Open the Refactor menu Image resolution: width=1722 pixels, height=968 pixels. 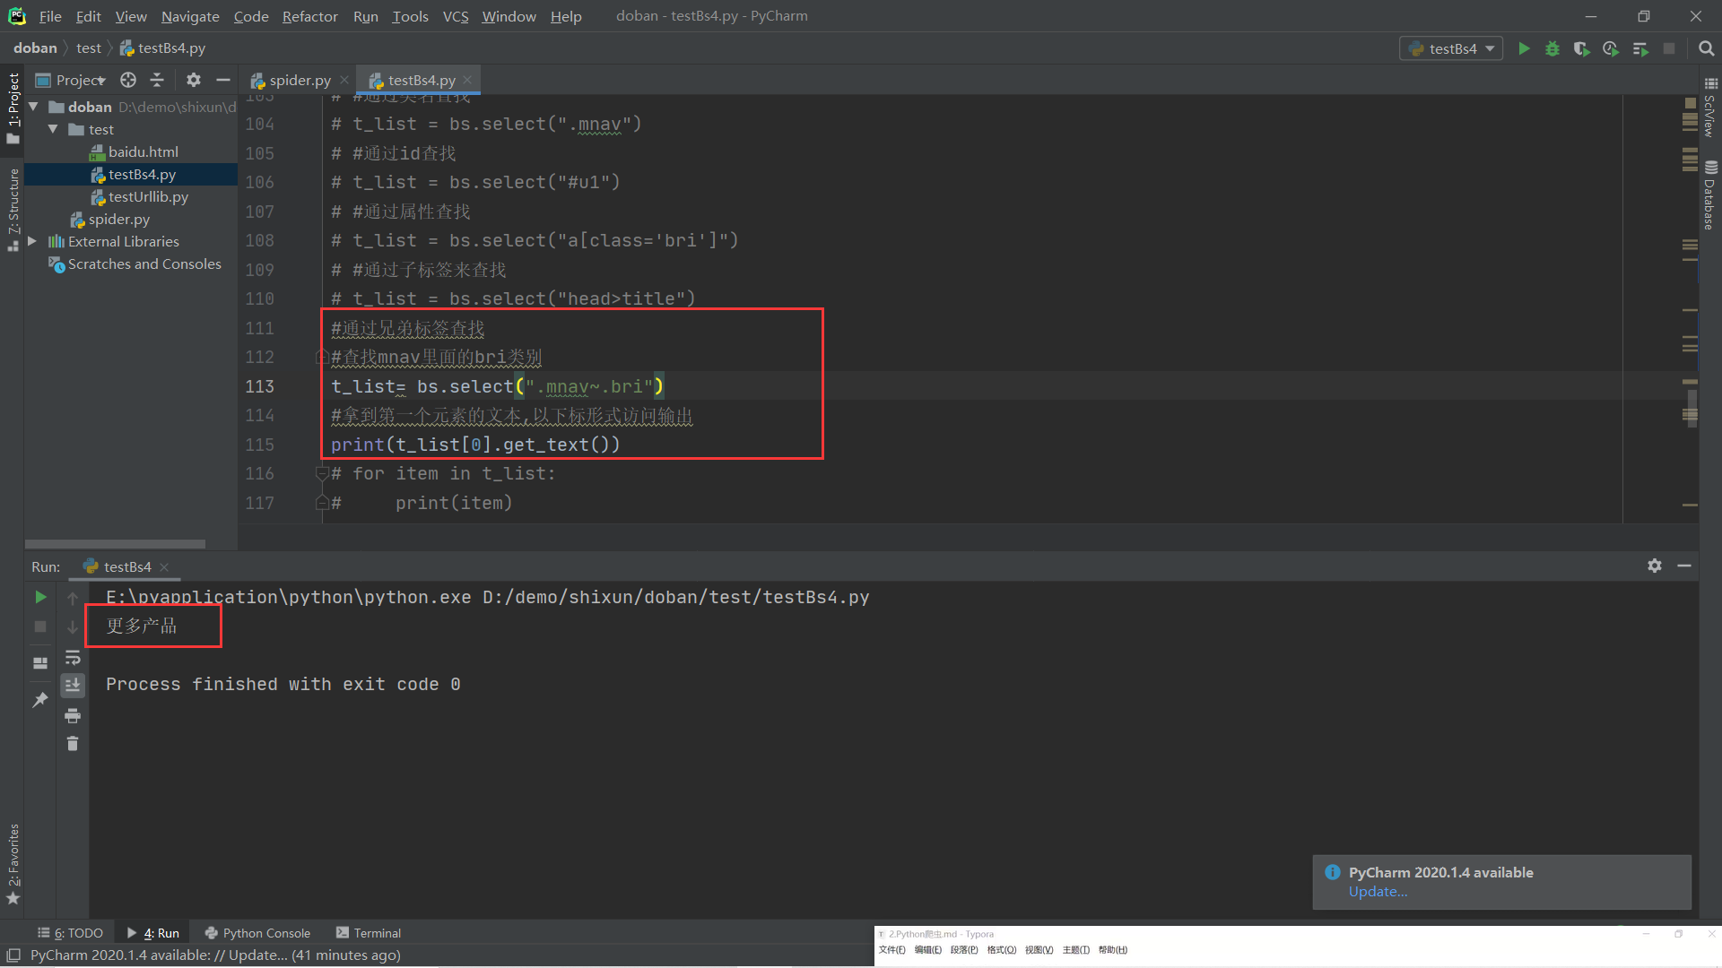point(309,16)
